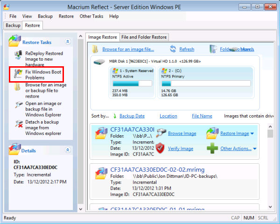
Task: Collapse the Restore Tasks panel
Action: pyautogui.click(x=68, y=42)
